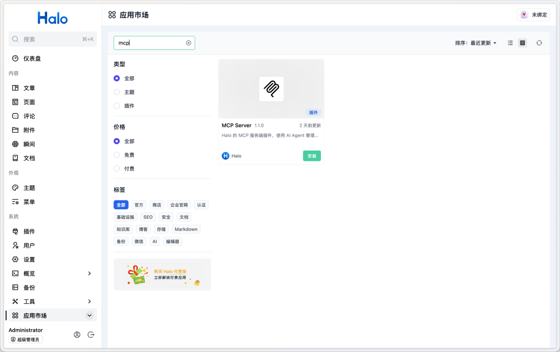Expand the 工具 sidebar submenu
Viewport: 560px width, 352px height.
89,301
